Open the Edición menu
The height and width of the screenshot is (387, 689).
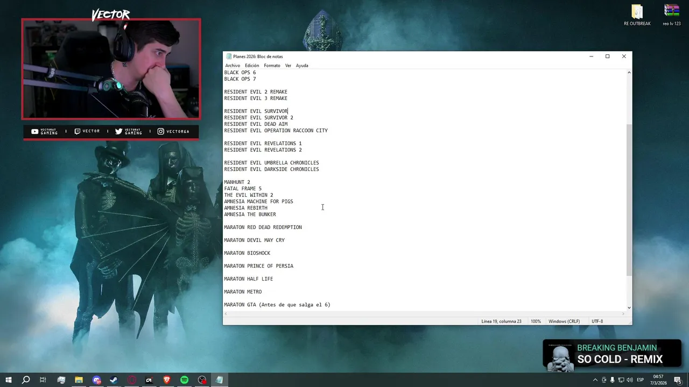(252, 66)
